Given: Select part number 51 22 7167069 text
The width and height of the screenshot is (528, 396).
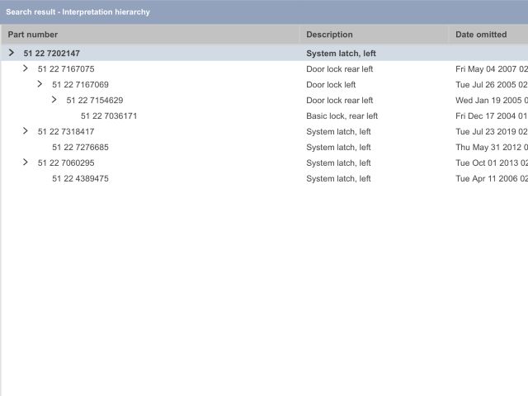Looking at the screenshot, I should coord(80,85).
